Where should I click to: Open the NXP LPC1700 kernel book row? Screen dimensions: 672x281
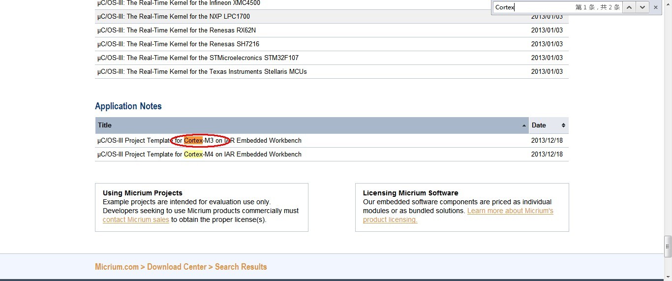tap(332, 16)
